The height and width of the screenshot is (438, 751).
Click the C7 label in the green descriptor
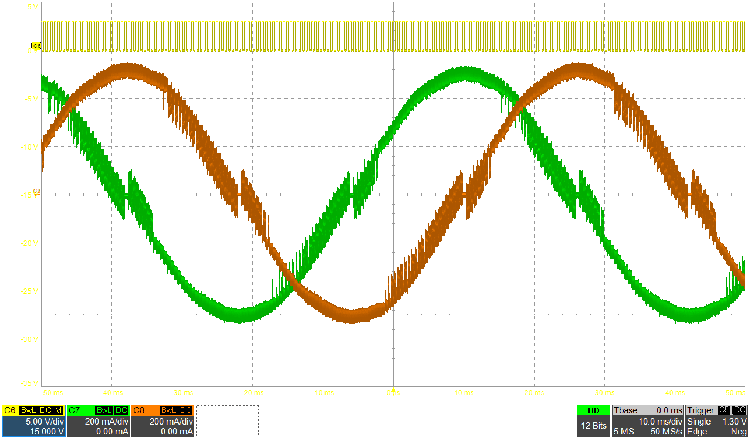74,410
